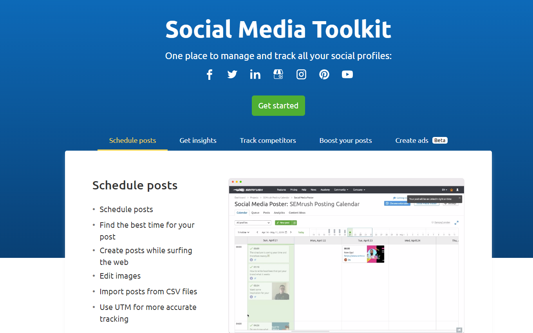Open the Create ads Beta tab

point(421,140)
